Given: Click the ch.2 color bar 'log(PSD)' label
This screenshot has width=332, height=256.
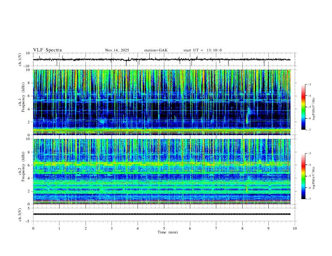Looking at the screenshot, I should pos(314,178).
